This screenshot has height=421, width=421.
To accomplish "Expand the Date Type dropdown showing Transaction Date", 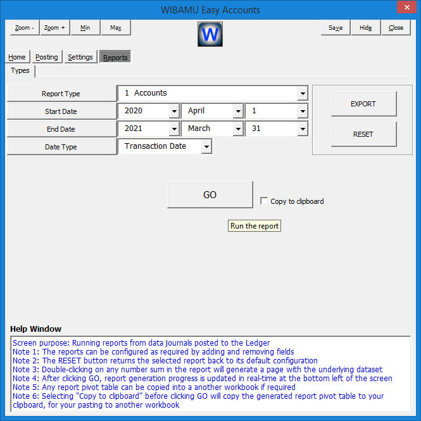I will click(206, 147).
